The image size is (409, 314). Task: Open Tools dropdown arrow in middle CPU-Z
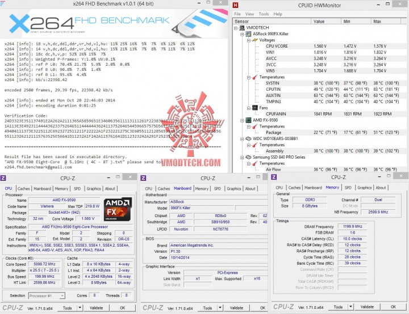(220, 308)
